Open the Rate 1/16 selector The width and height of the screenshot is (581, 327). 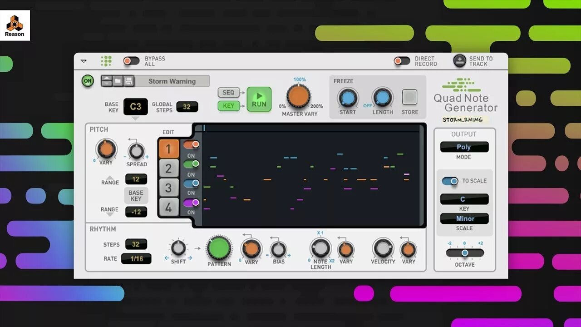point(136,259)
